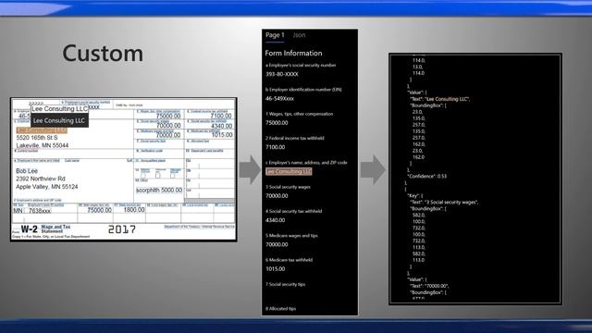592x333 pixels.
Task: Click "Key": { line in JSON output
Action: click(415, 195)
